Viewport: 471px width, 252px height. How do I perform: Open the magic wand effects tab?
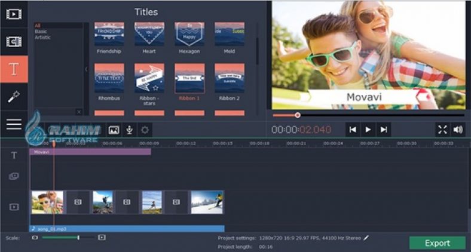point(14,97)
